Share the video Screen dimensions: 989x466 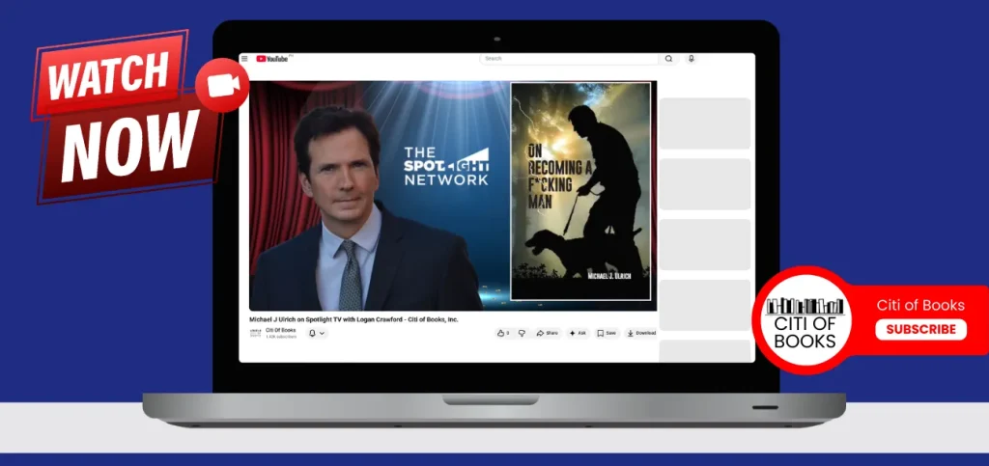point(548,333)
